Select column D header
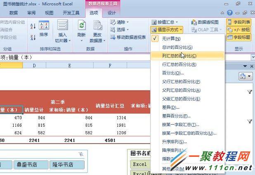Image resolution: width=255 pixels, height=175 pixels. [x=34, y=66]
